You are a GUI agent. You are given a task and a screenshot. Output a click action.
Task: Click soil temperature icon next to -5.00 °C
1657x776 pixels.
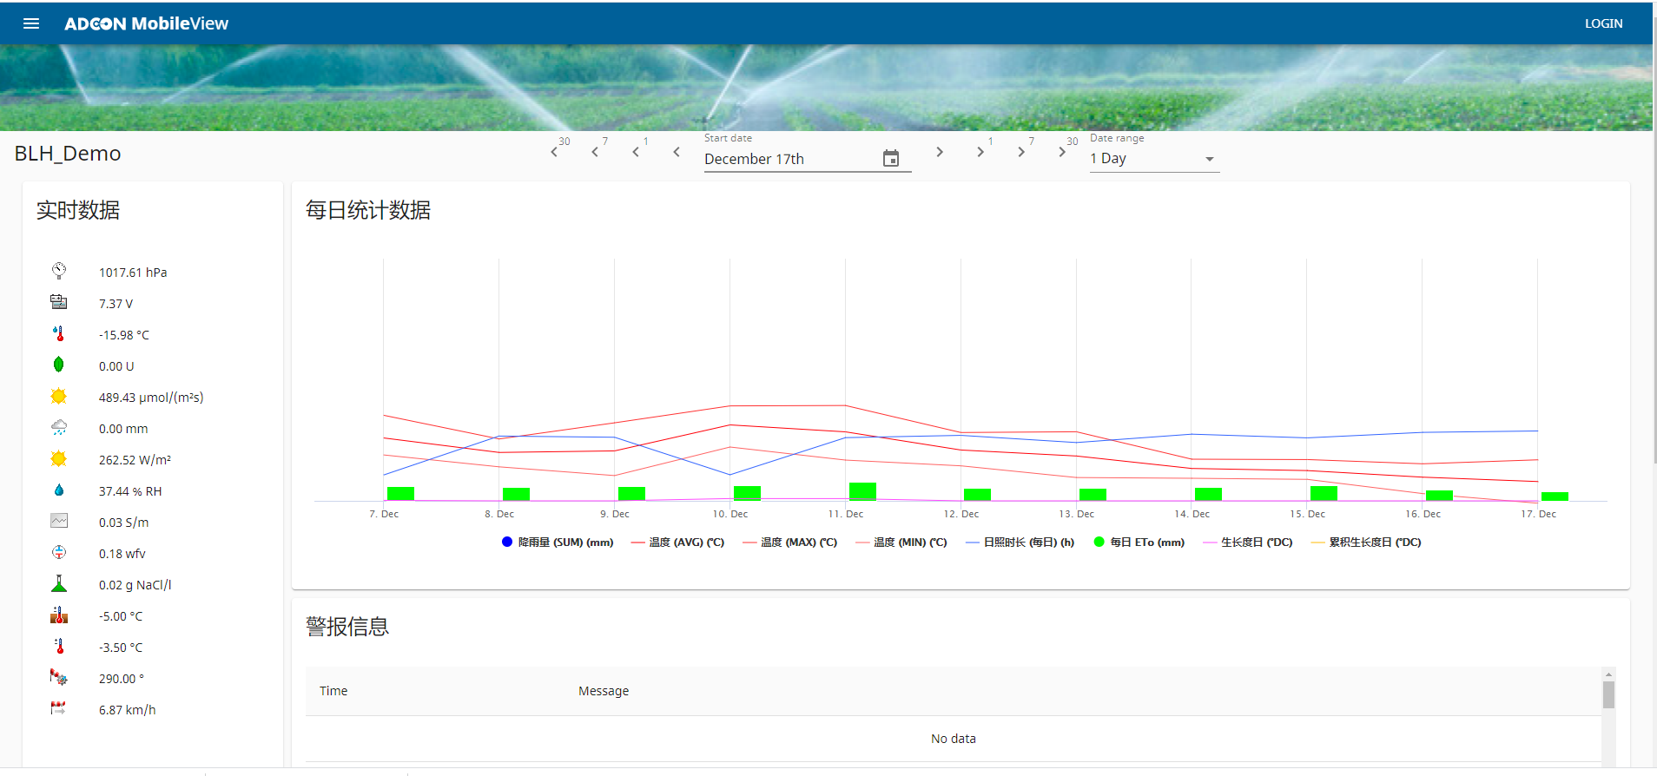pyautogui.click(x=59, y=615)
